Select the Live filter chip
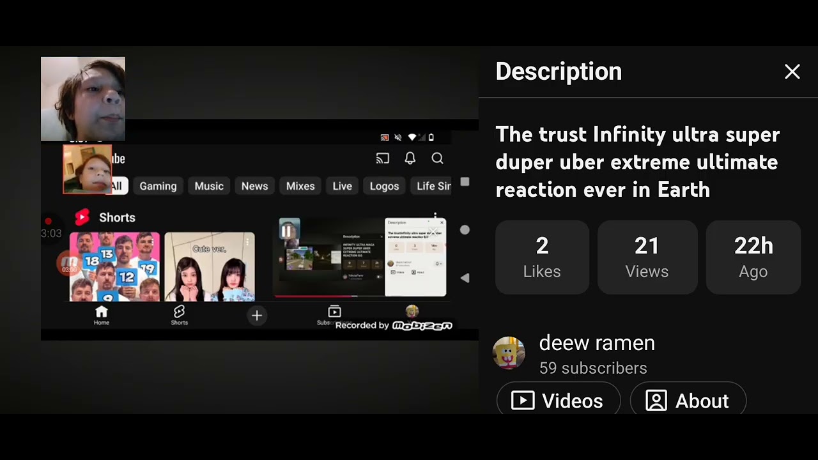Screen dimensions: 818x460 [x=343, y=186]
